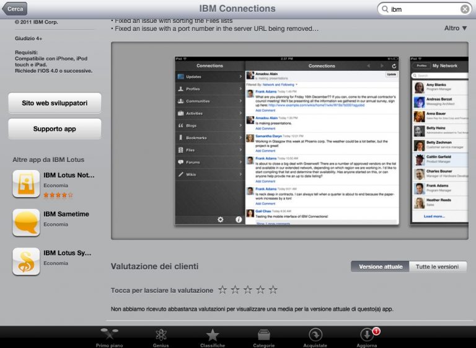Click Activities row in screenshot sidebar
476x348 pixels.
click(210, 113)
